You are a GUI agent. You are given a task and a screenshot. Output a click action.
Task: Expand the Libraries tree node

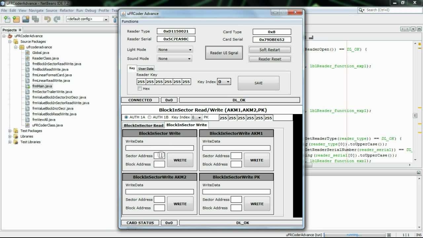pyautogui.click(x=10, y=137)
